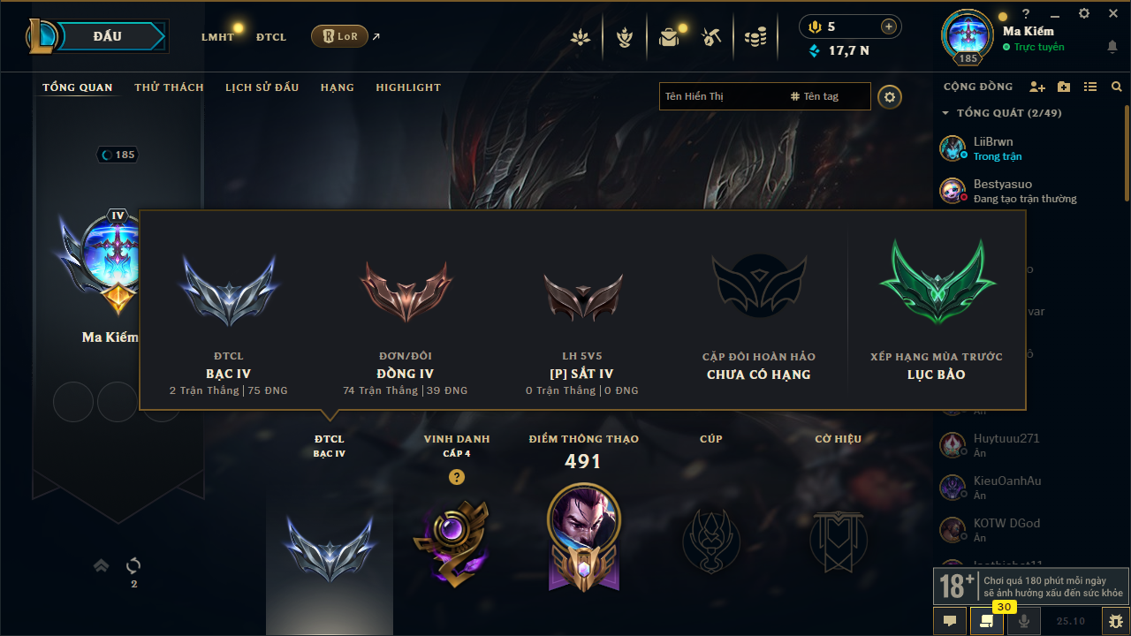This screenshot has height=636, width=1131.
Task: Open the Collection backpack icon
Action: [669, 37]
